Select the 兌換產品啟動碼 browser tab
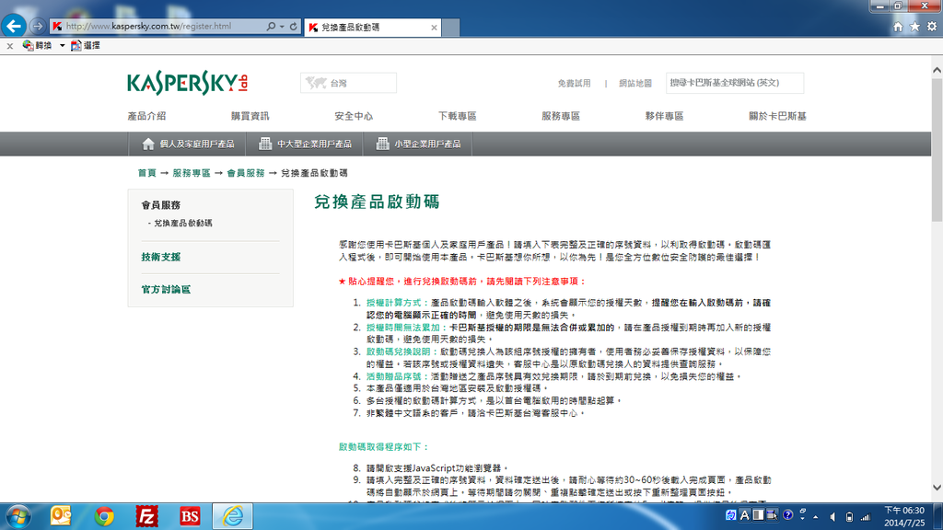The width and height of the screenshot is (943, 530). [x=372, y=27]
